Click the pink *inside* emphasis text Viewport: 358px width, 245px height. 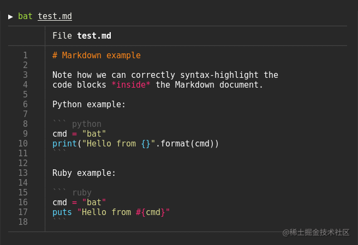click(131, 85)
